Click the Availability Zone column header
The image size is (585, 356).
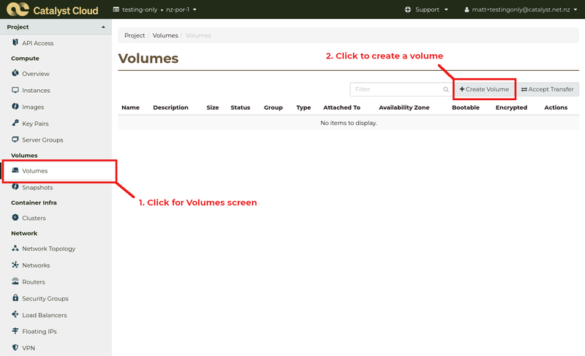click(404, 107)
